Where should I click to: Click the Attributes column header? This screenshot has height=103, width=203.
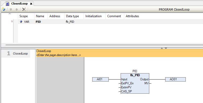click(132, 16)
